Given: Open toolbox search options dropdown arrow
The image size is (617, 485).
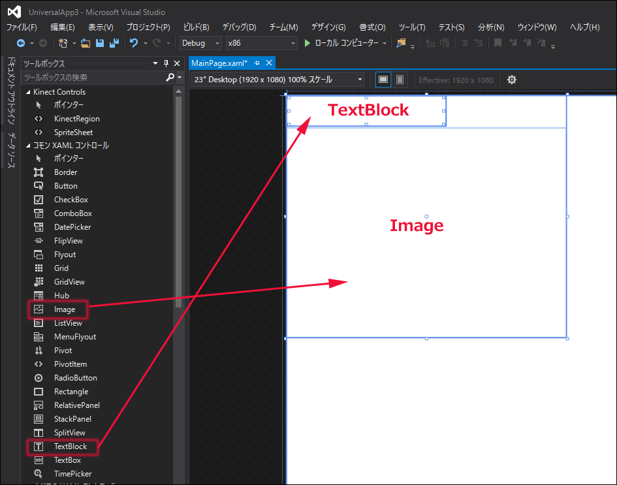Looking at the screenshot, I should point(180,77).
